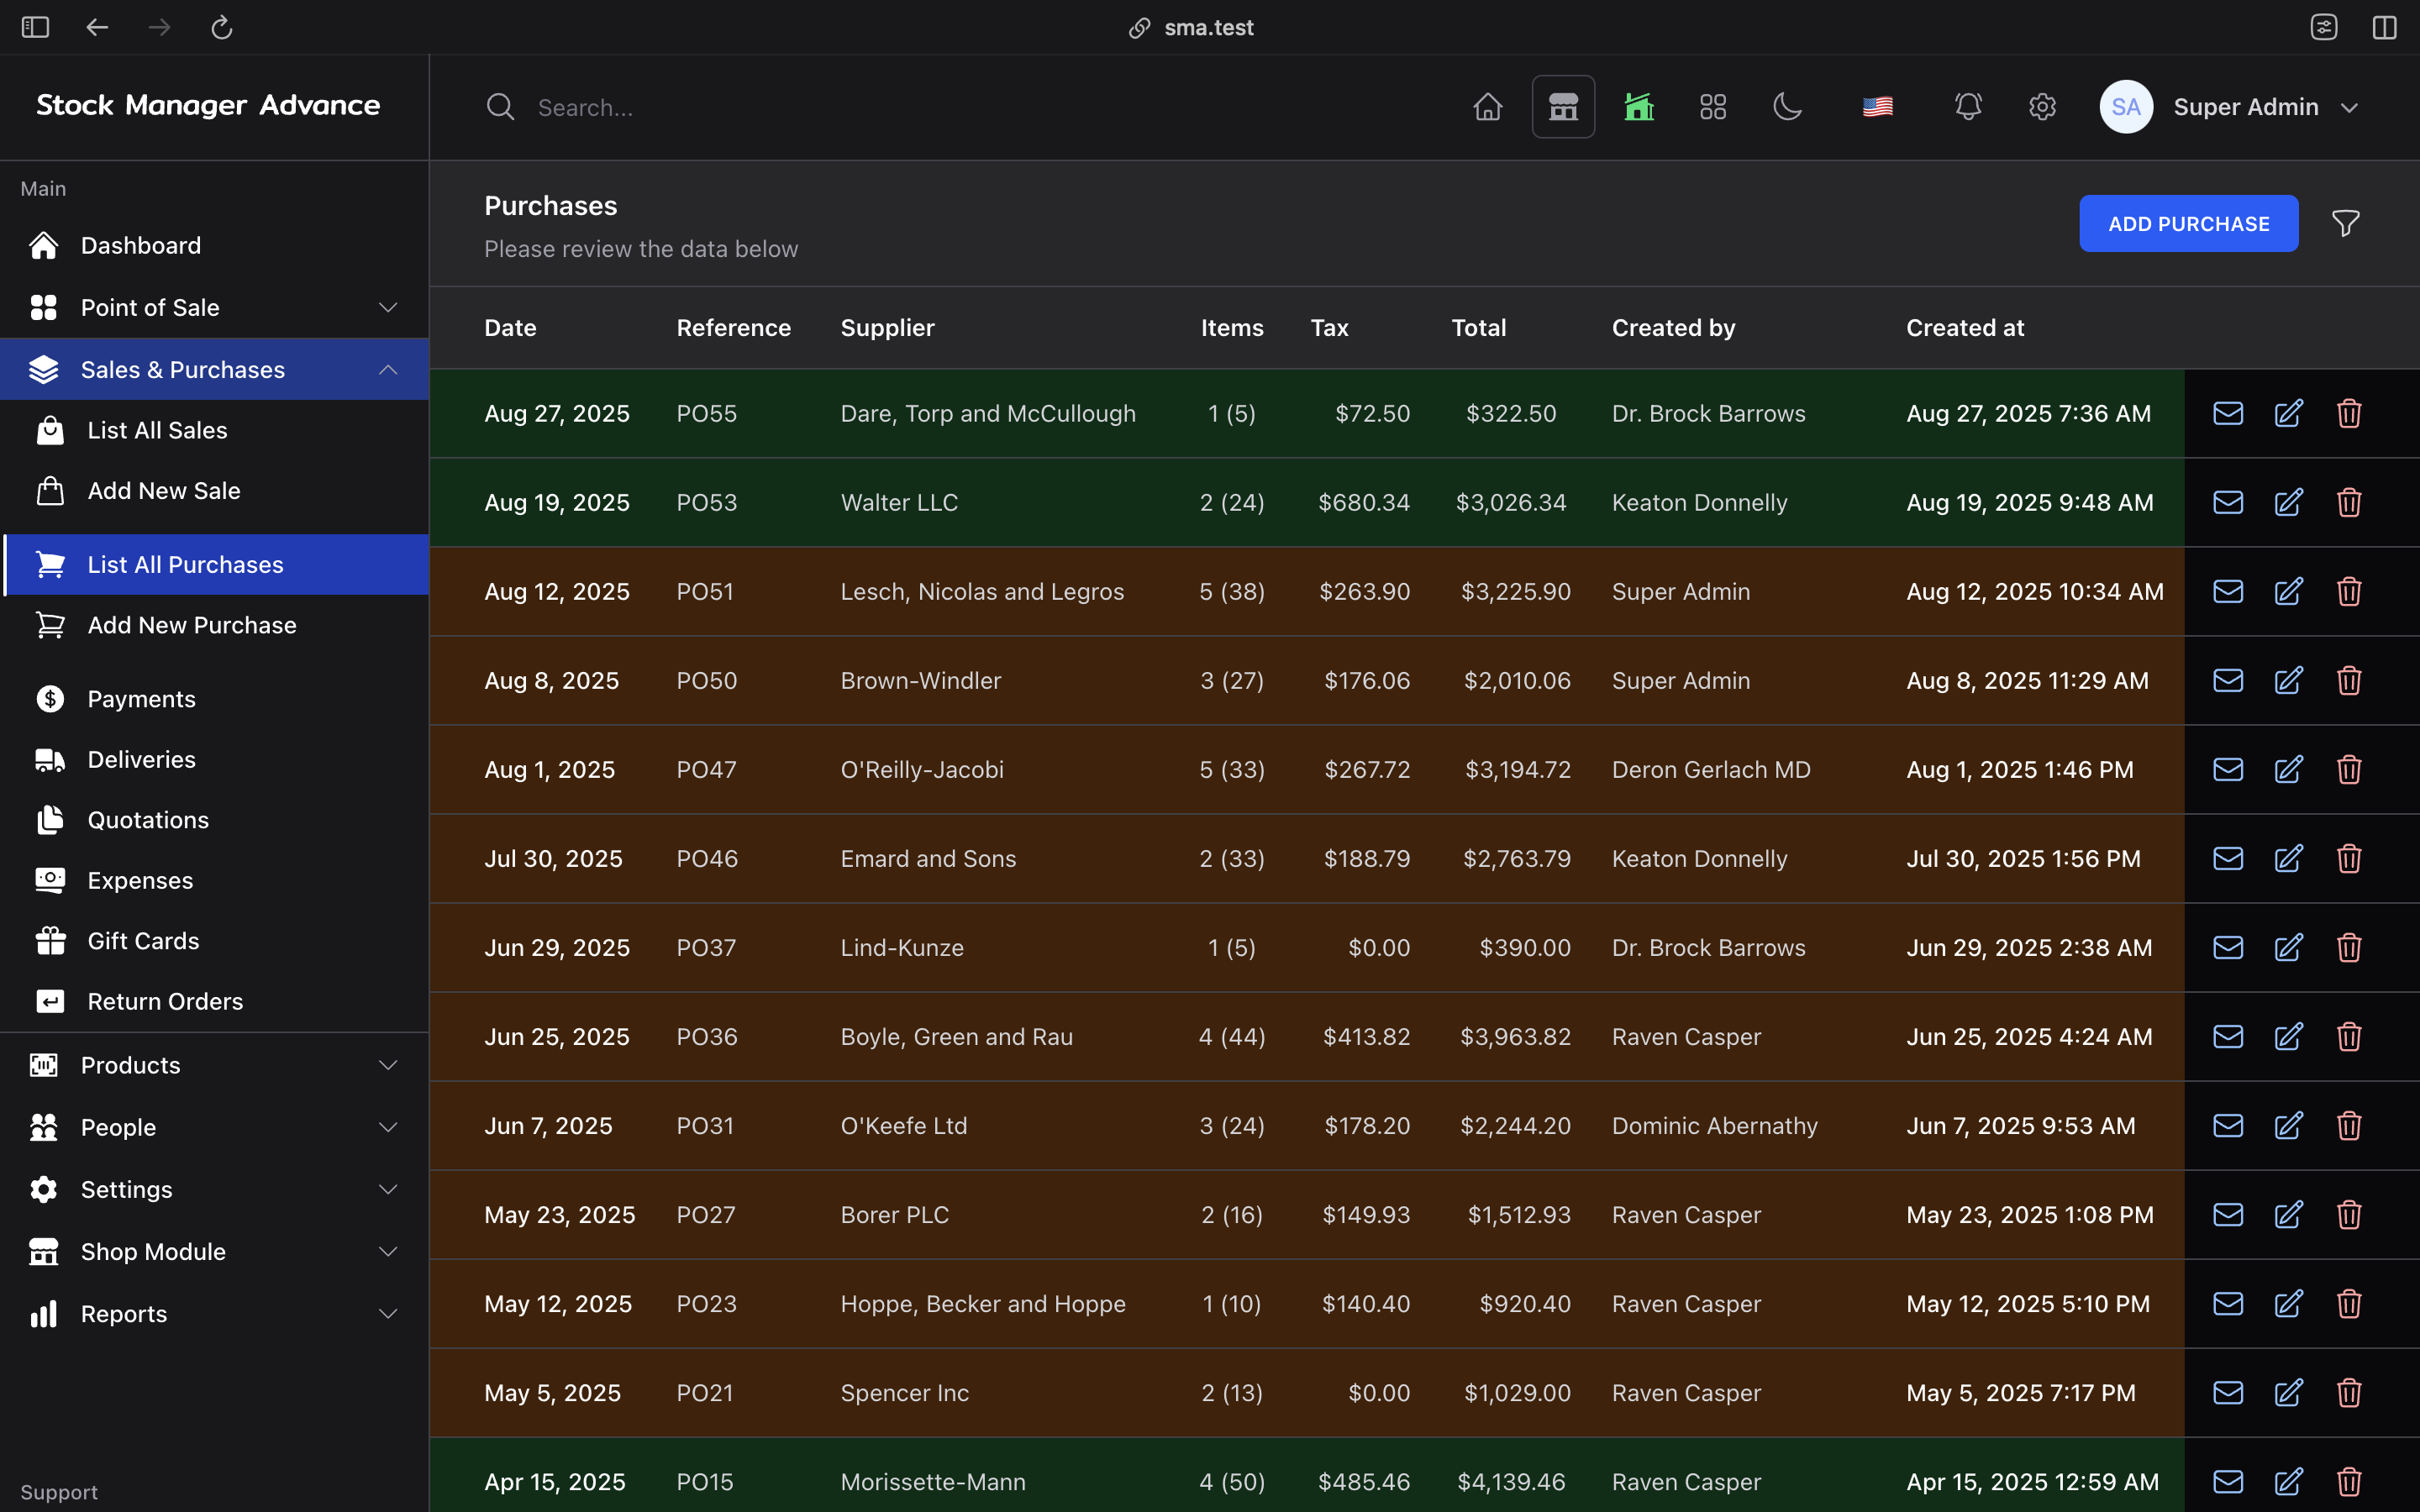Open Add New Purchase
This screenshot has height=1512, width=2420.
tap(214, 625)
